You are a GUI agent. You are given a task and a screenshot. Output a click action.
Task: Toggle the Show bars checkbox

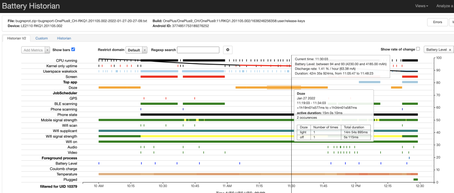[x=73, y=50]
